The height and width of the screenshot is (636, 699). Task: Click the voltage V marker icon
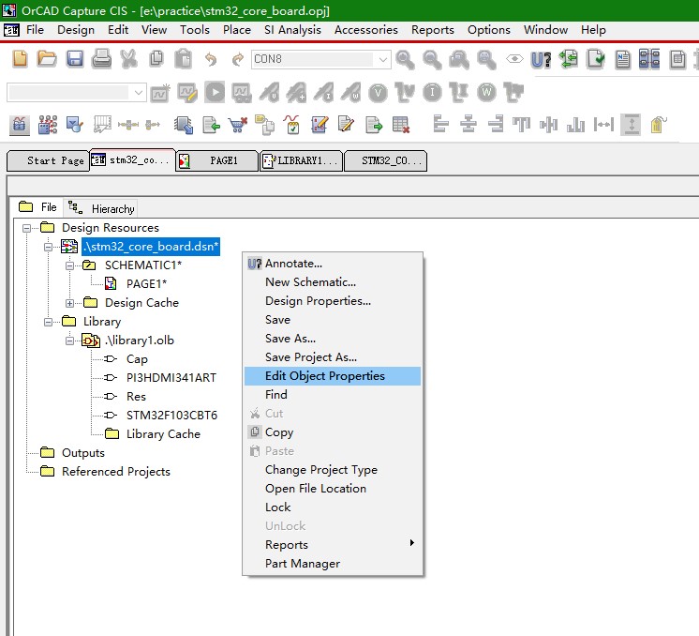coord(378,92)
